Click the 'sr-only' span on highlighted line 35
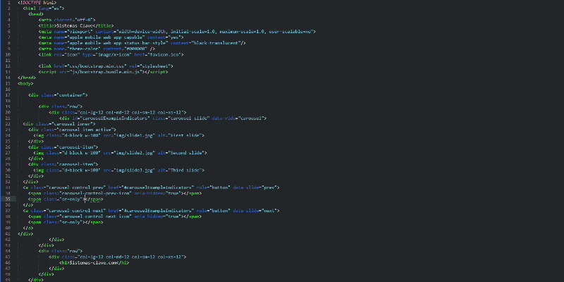The width and height of the screenshot is (564, 282). [66, 199]
